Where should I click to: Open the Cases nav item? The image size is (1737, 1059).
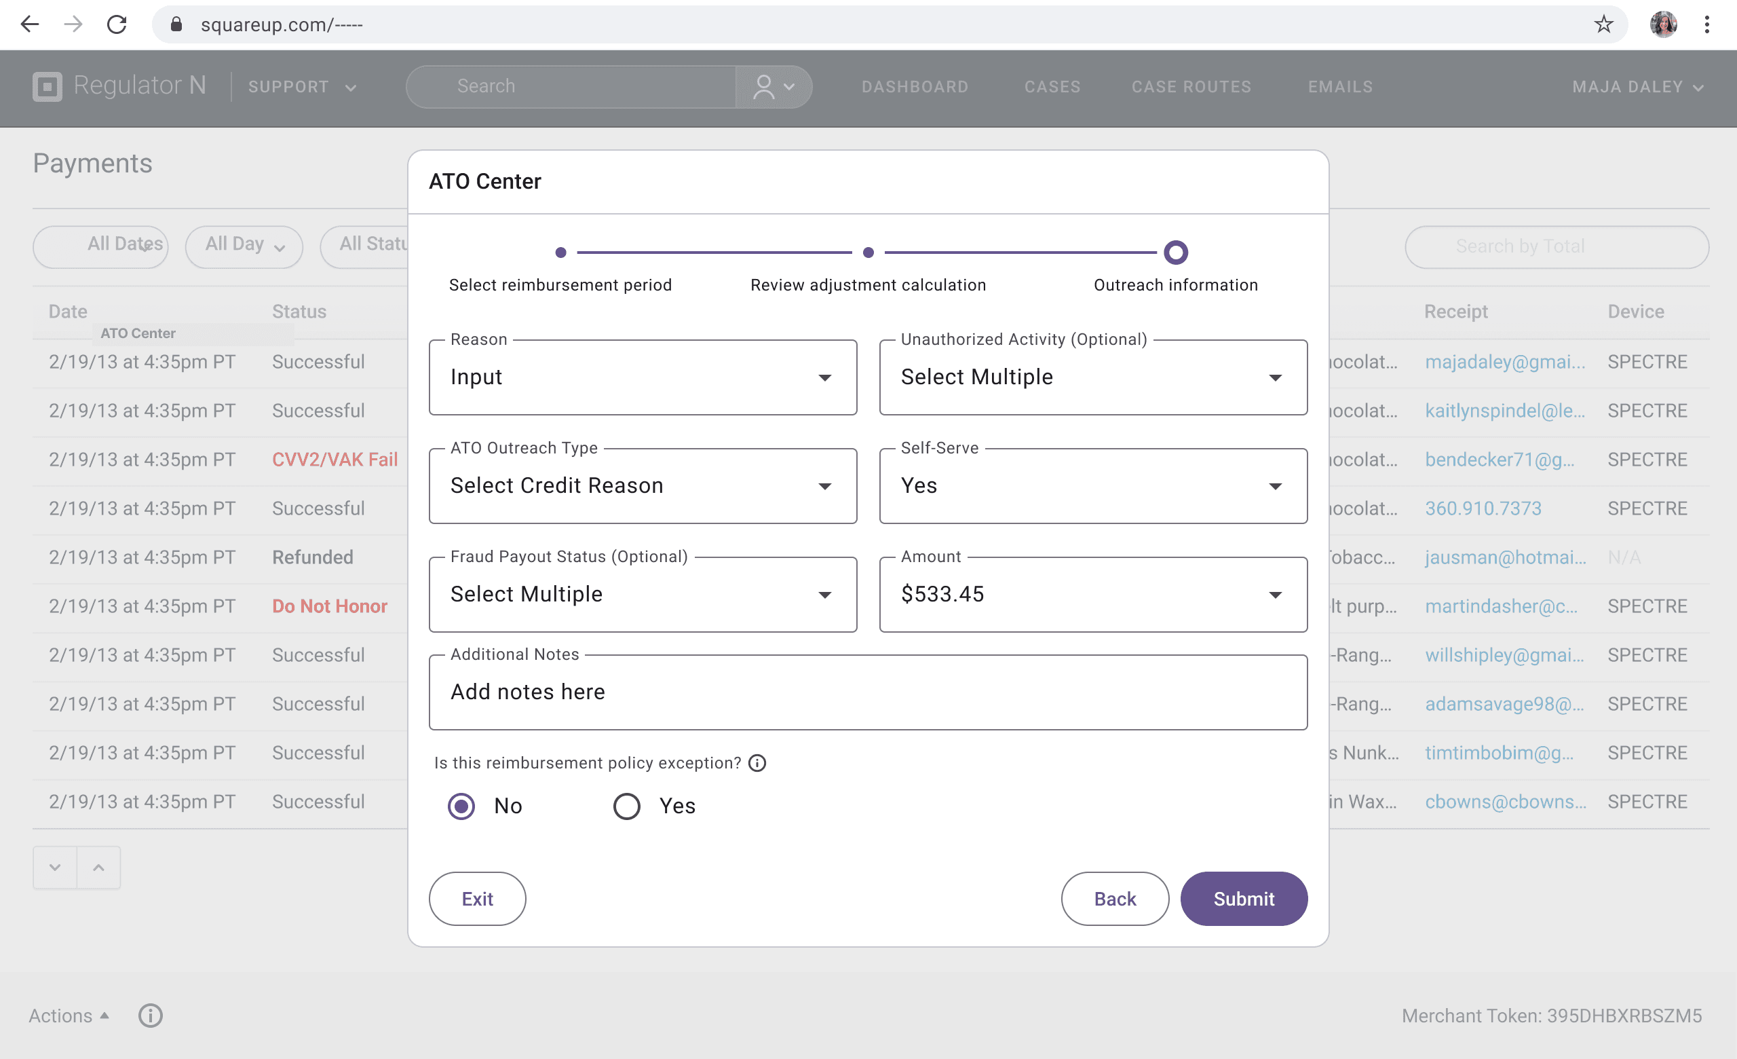(1052, 87)
